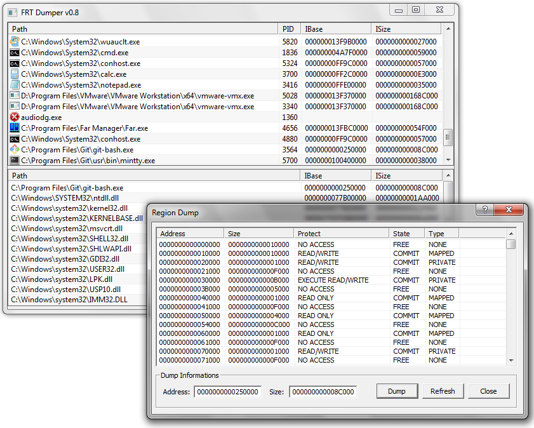Click the mintty.exe terminal icon

(x=15, y=161)
